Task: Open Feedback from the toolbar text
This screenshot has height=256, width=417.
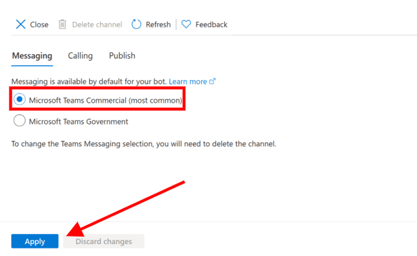Action: click(x=211, y=24)
